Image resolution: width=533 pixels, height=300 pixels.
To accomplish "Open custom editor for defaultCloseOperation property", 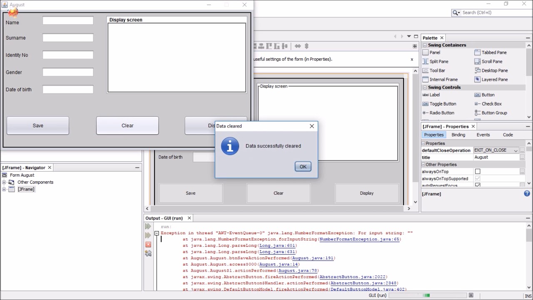I will point(522,150).
